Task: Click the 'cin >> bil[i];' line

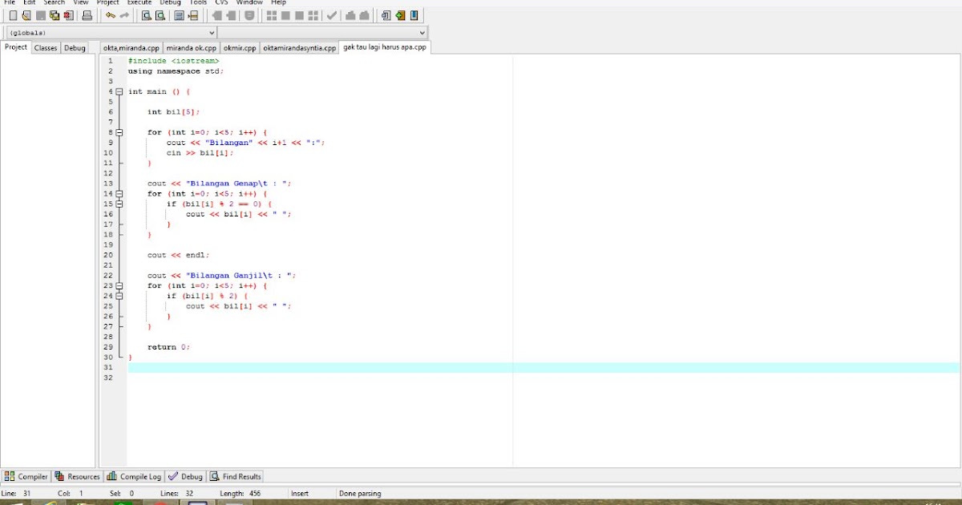Action: pos(200,153)
